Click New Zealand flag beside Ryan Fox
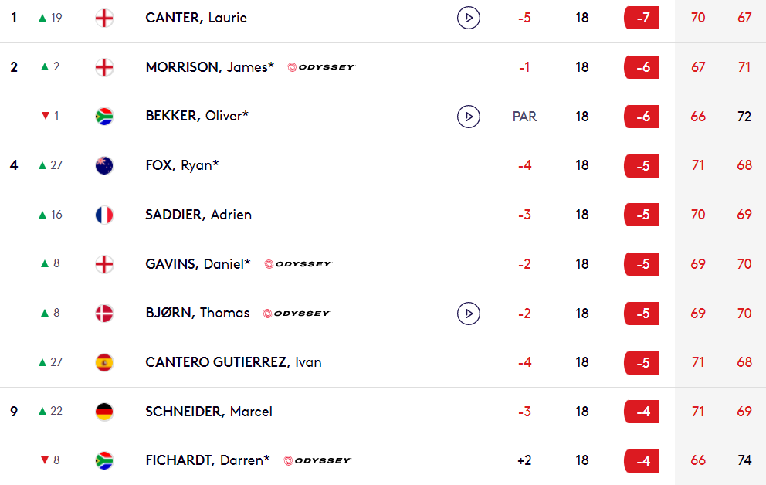The height and width of the screenshot is (485, 766). [x=104, y=165]
